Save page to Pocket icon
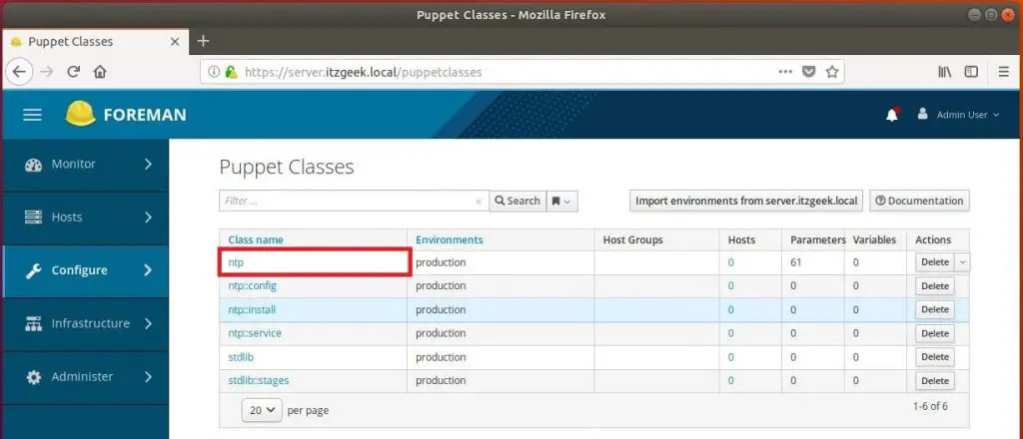The height and width of the screenshot is (439, 1023). coord(809,72)
